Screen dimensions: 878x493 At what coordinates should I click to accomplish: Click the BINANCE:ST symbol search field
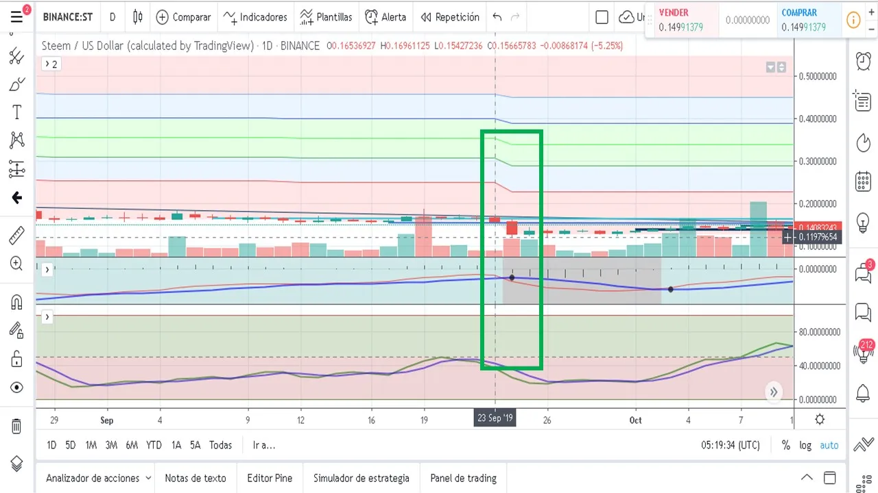coord(67,17)
